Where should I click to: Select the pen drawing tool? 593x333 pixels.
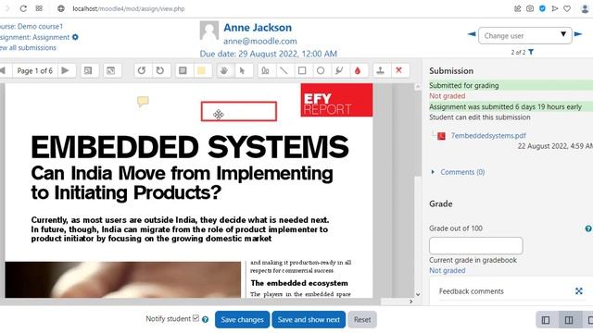tap(265, 70)
